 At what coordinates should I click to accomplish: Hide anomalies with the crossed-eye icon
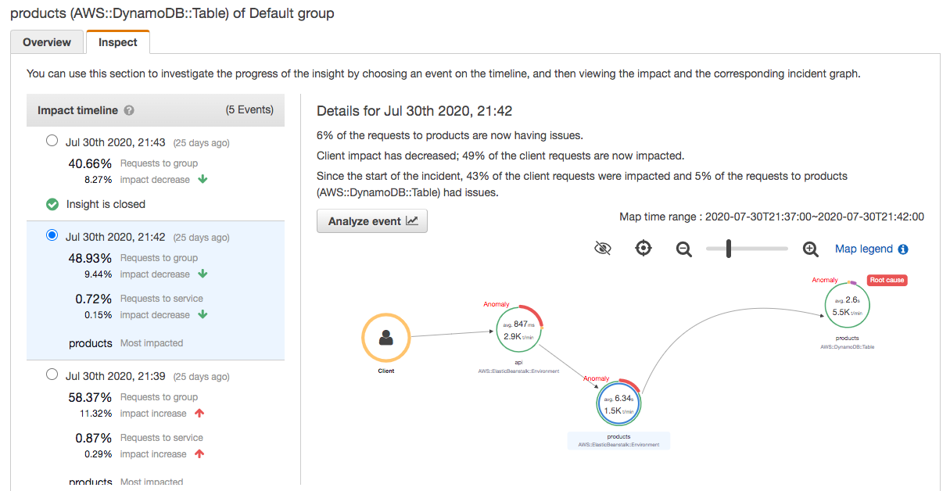pos(603,248)
